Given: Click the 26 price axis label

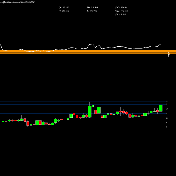Looking at the screenshot, I should tap(167, 109).
